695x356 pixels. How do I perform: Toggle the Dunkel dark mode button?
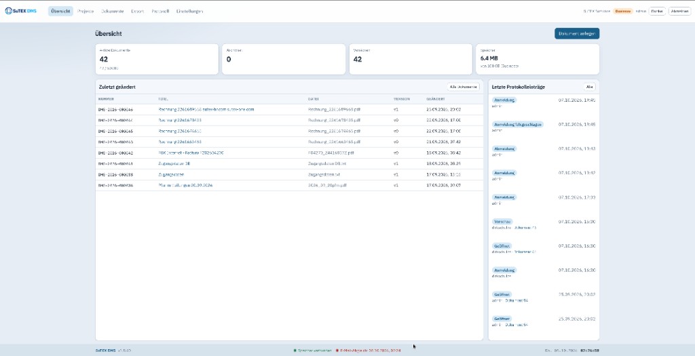click(x=657, y=11)
